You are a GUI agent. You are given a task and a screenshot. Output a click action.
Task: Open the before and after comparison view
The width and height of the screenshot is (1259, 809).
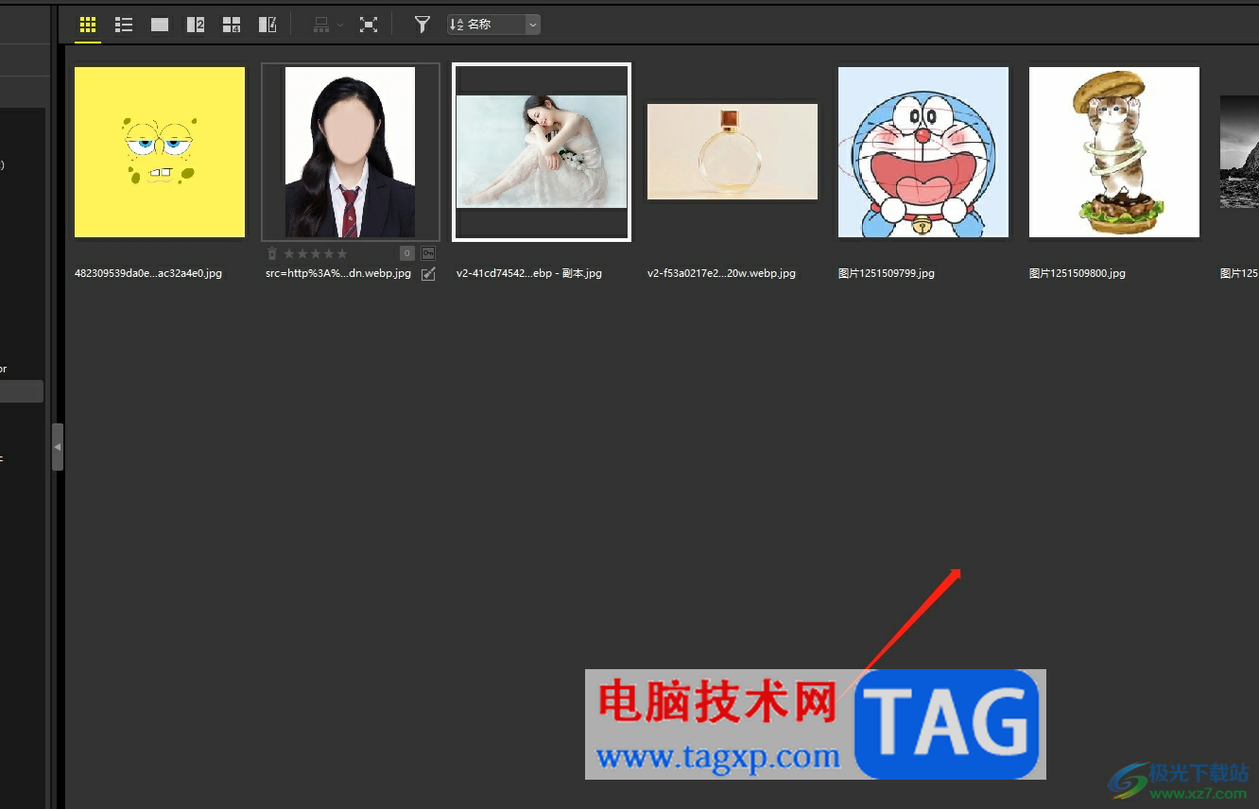(x=267, y=25)
